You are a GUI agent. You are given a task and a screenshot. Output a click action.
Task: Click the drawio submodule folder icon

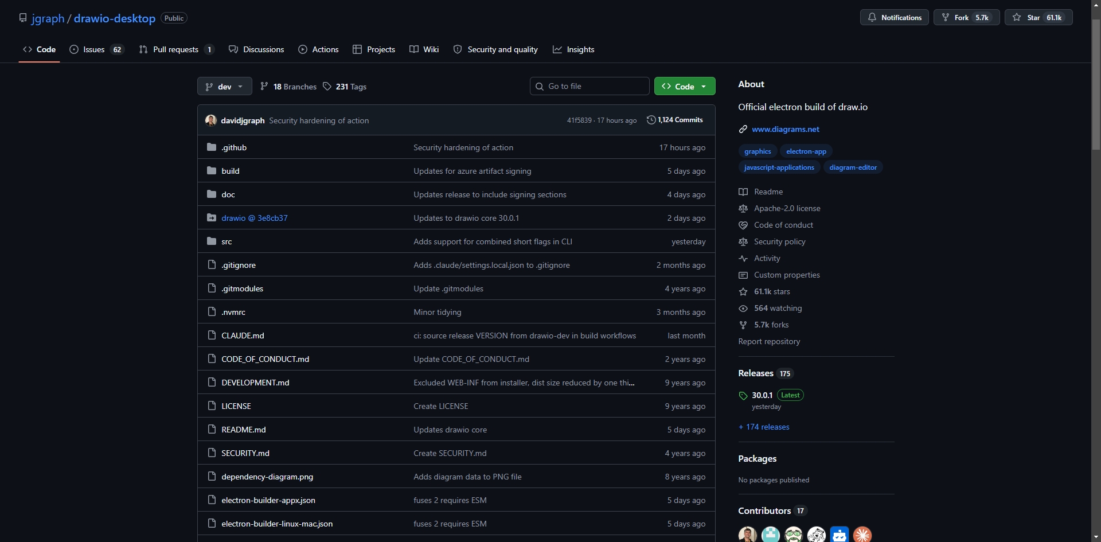212,217
